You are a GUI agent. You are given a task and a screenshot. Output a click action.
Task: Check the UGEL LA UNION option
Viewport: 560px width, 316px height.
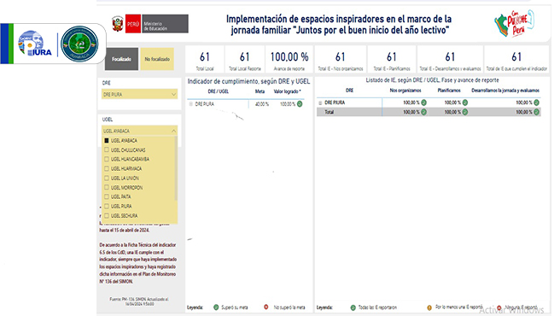coord(107,178)
